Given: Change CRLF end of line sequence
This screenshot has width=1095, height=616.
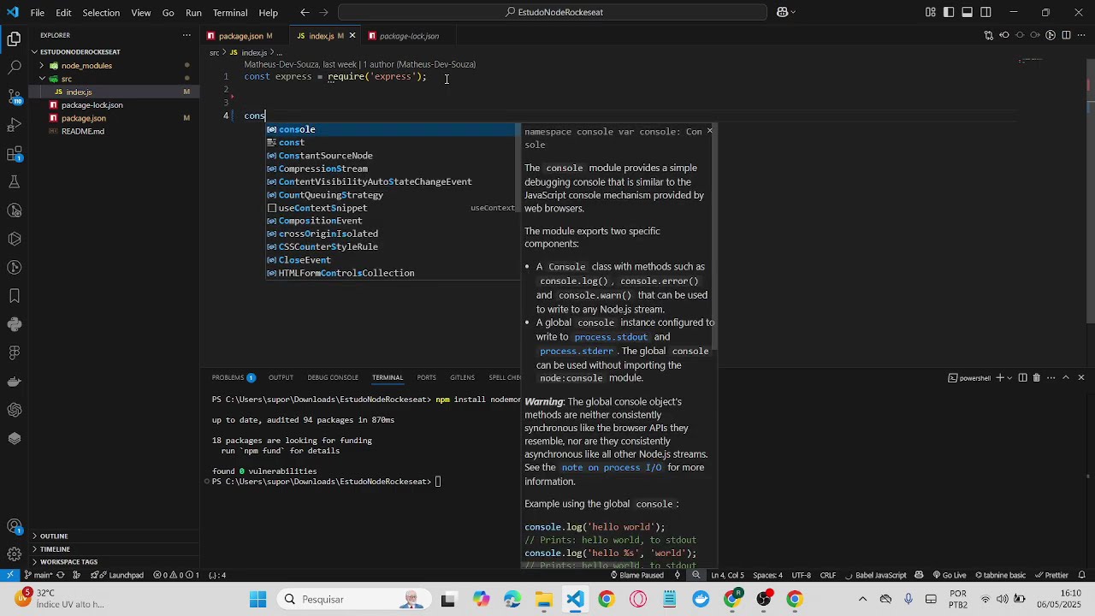Looking at the screenshot, I should pyautogui.click(x=827, y=575).
